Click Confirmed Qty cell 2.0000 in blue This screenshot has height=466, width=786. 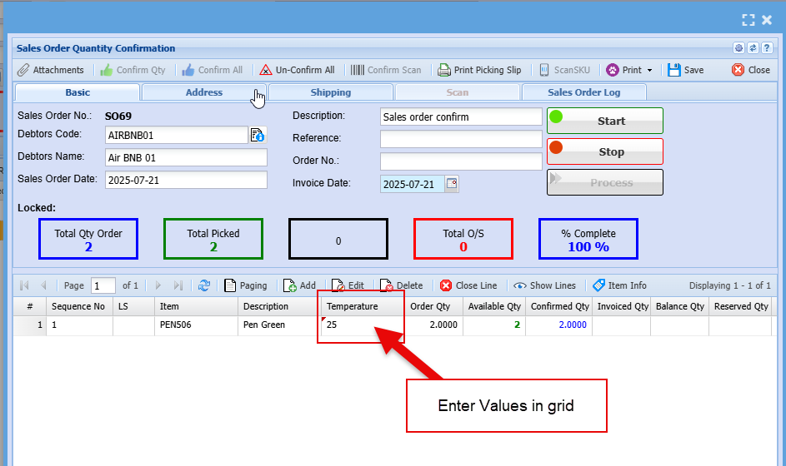[559, 325]
